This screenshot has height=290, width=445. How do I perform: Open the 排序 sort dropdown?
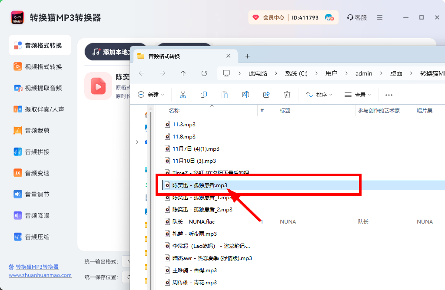click(319, 95)
